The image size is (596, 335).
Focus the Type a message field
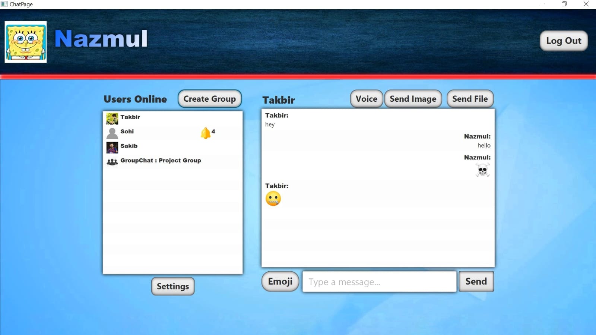pos(379,282)
